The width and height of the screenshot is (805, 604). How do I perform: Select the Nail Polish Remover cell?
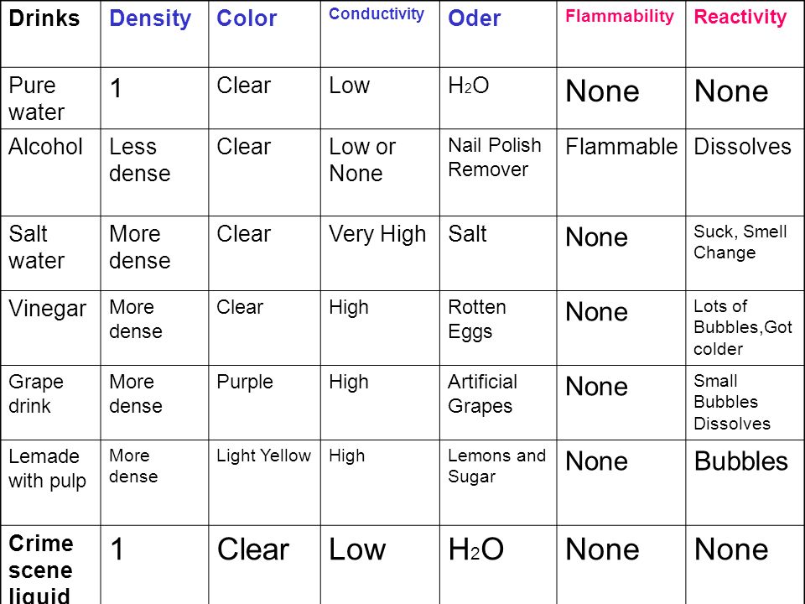(495, 157)
